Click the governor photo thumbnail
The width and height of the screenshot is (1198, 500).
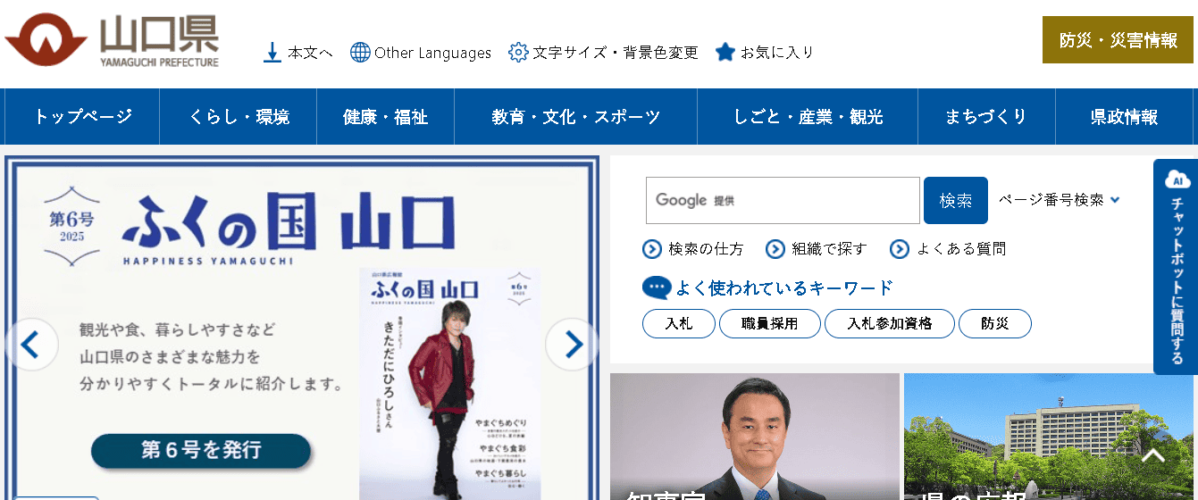pyautogui.click(x=755, y=437)
